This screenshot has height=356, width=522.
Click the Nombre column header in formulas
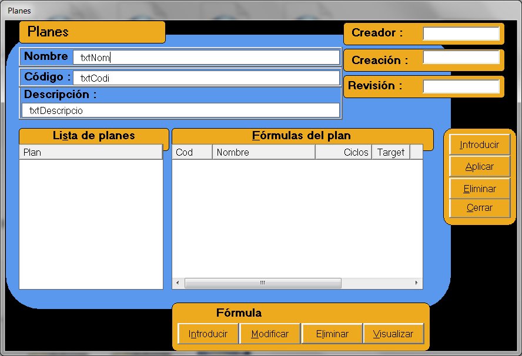(x=263, y=153)
